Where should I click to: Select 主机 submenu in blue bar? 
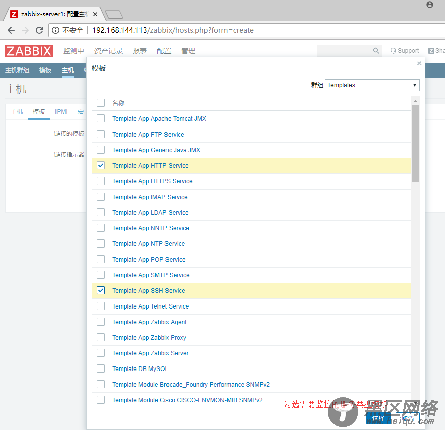[68, 70]
